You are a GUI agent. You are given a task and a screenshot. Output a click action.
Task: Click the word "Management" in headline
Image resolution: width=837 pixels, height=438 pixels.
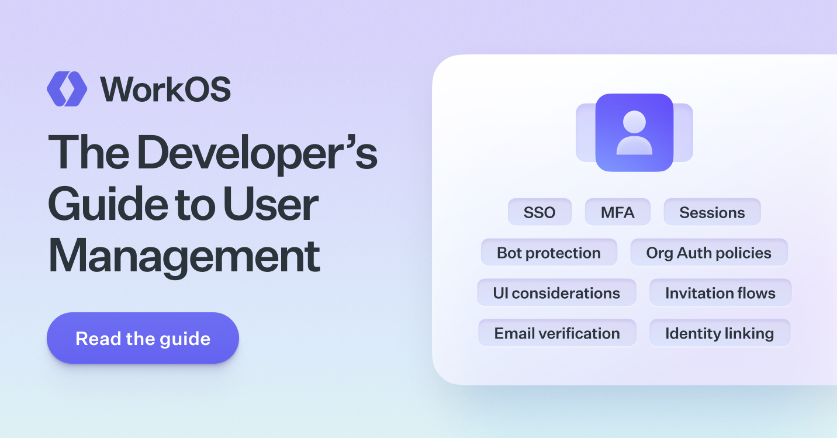pos(184,255)
